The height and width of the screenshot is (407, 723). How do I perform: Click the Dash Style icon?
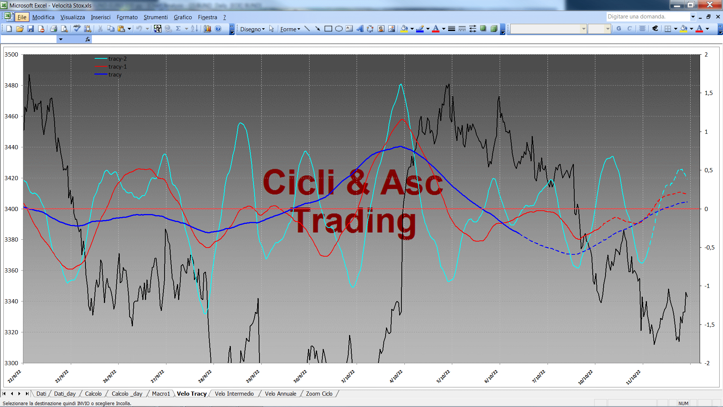(462, 29)
